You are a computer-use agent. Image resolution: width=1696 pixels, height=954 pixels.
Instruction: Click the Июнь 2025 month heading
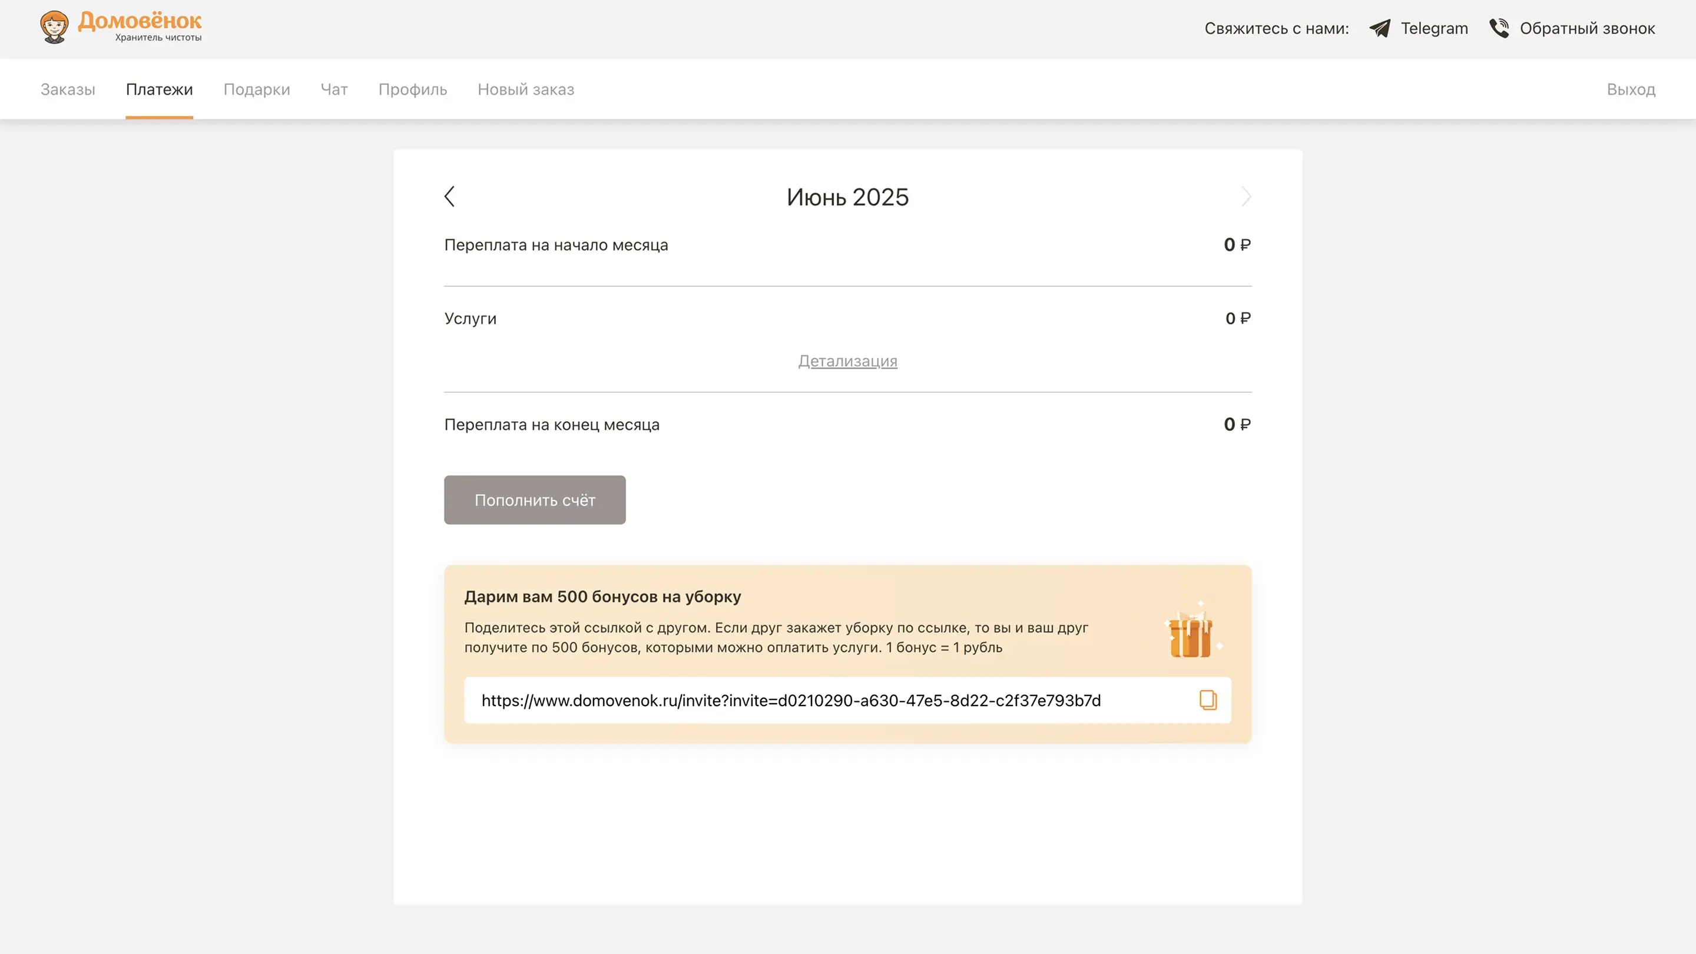[x=847, y=197]
